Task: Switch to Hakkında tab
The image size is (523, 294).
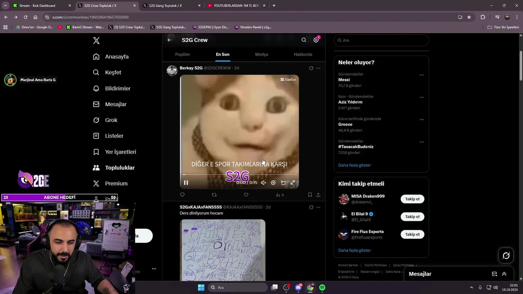Action: [x=303, y=54]
